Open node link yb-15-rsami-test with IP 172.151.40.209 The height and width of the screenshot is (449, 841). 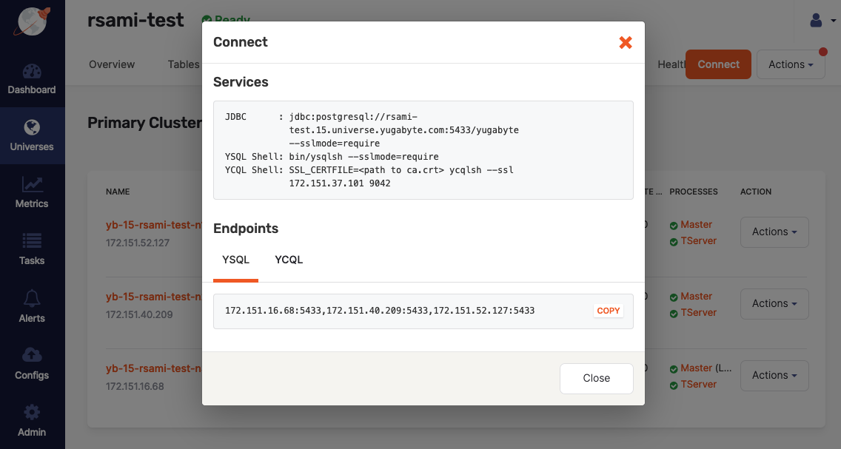point(155,296)
